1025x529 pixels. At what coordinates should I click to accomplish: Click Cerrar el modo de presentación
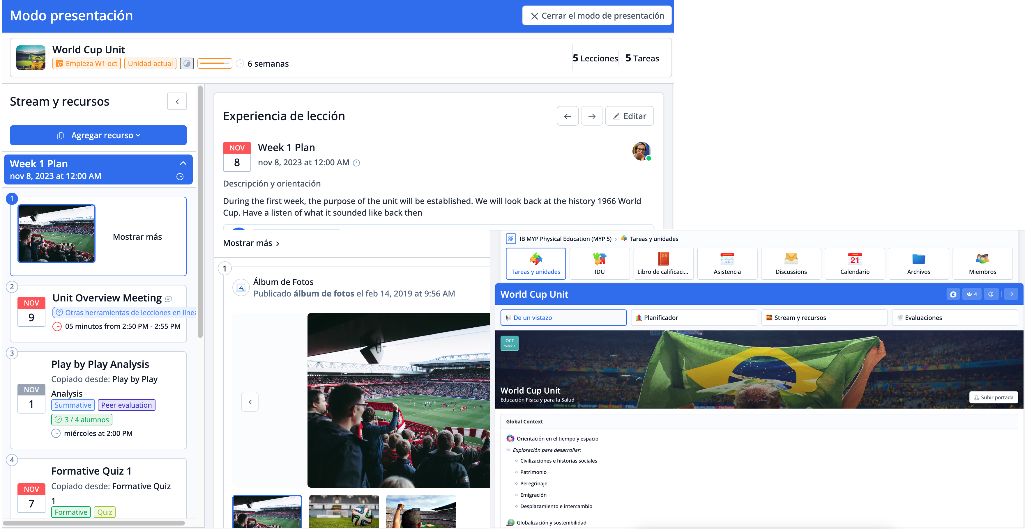[x=597, y=16]
